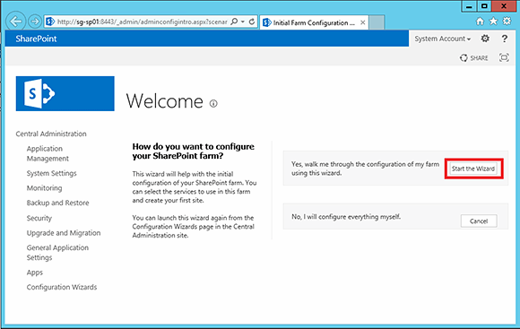The image size is (520, 329).
Task: Open Central Administration link
Action: point(51,134)
